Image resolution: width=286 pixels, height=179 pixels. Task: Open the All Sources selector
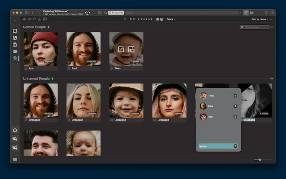pyautogui.click(x=116, y=13)
